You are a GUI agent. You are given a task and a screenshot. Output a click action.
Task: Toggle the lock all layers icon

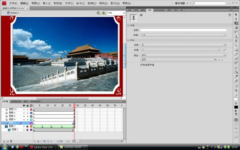pos(28,106)
